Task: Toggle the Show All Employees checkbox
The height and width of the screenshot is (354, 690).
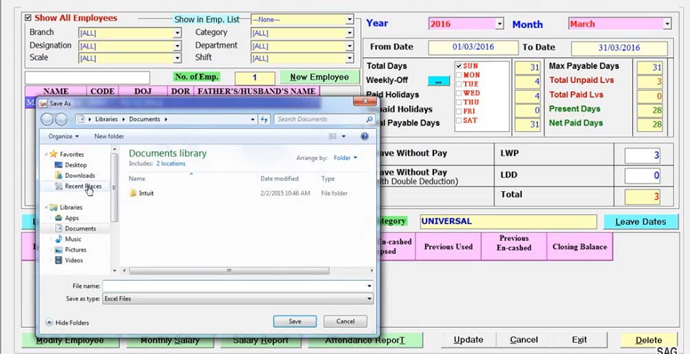Action: click(28, 18)
